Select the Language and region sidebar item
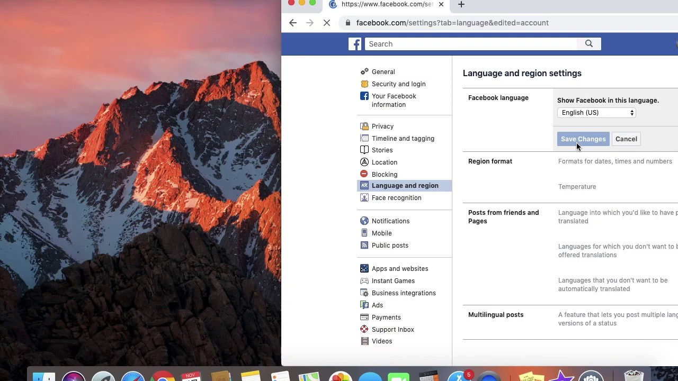The height and width of the screenshot is (381, 678). click(x=405, y=185)
